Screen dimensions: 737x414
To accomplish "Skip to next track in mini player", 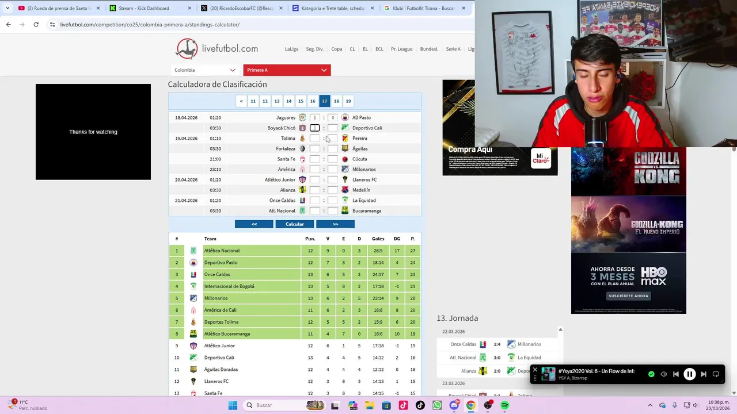I will [x=703, y=374].
